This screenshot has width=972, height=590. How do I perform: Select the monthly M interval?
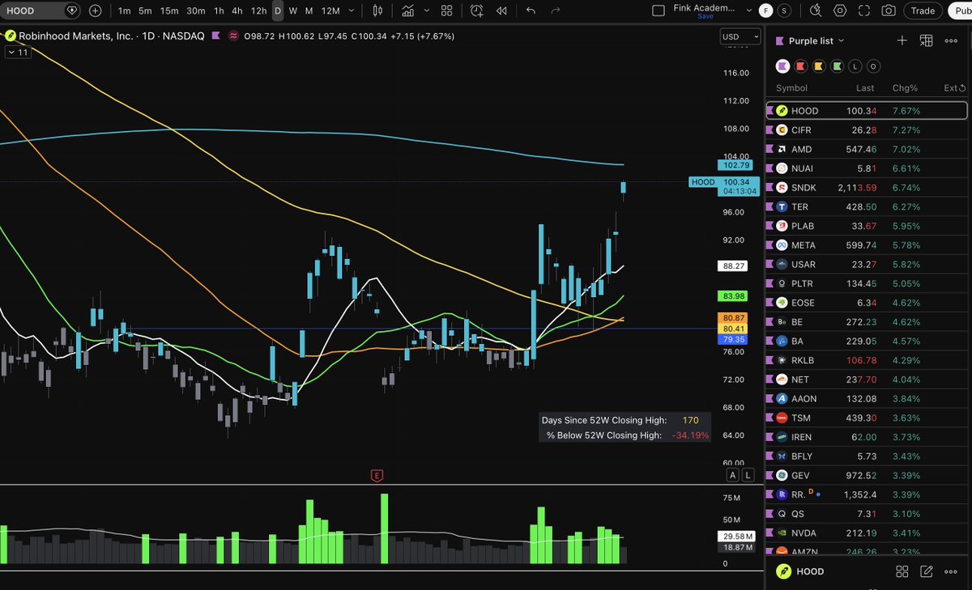(309, 11)
